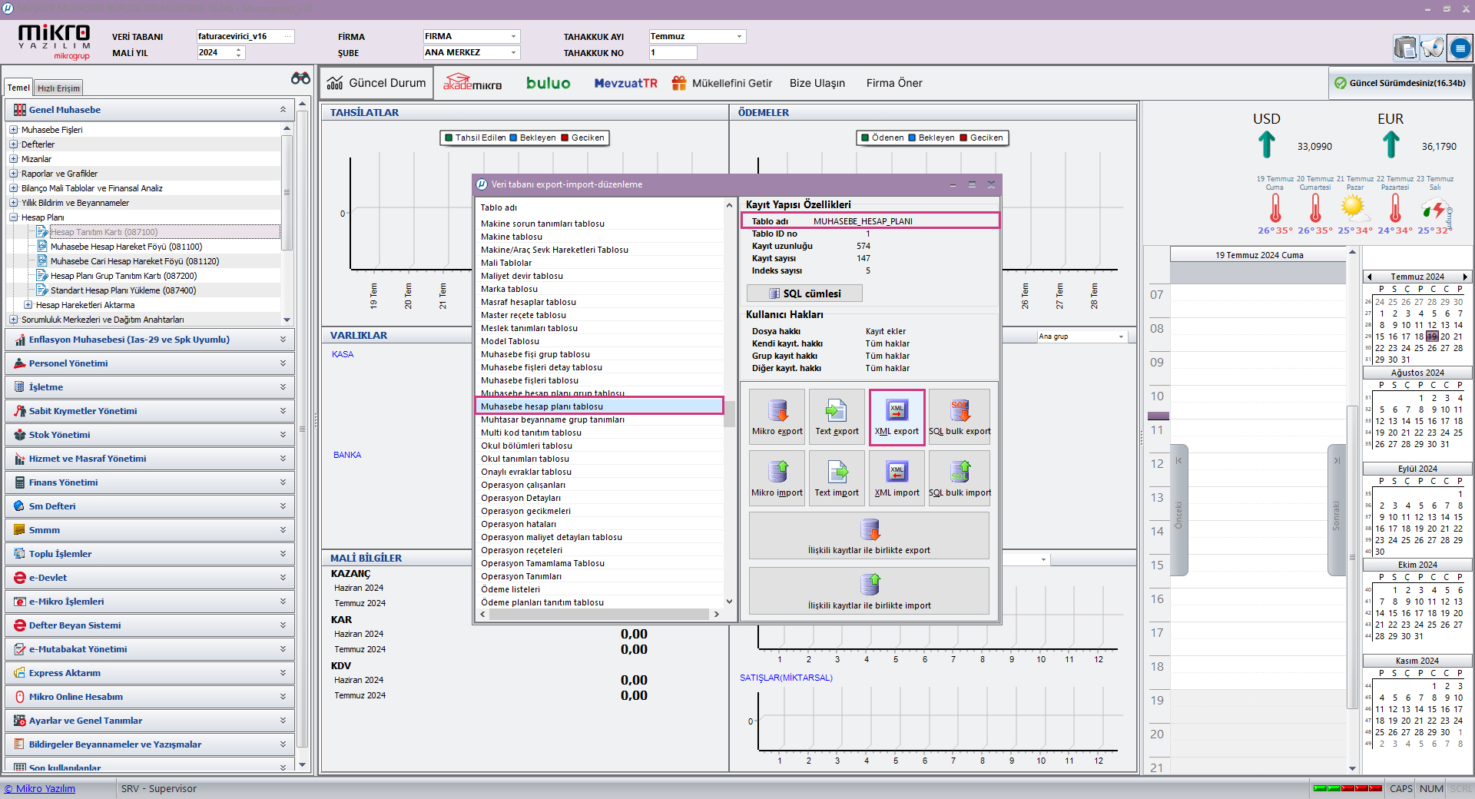
Task: Click the SQL bulk import icon button
Action: point(960,478)
